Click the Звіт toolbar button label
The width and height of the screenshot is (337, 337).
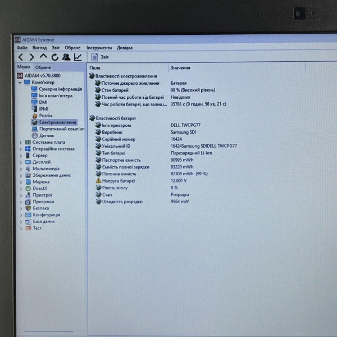point(104,57)
